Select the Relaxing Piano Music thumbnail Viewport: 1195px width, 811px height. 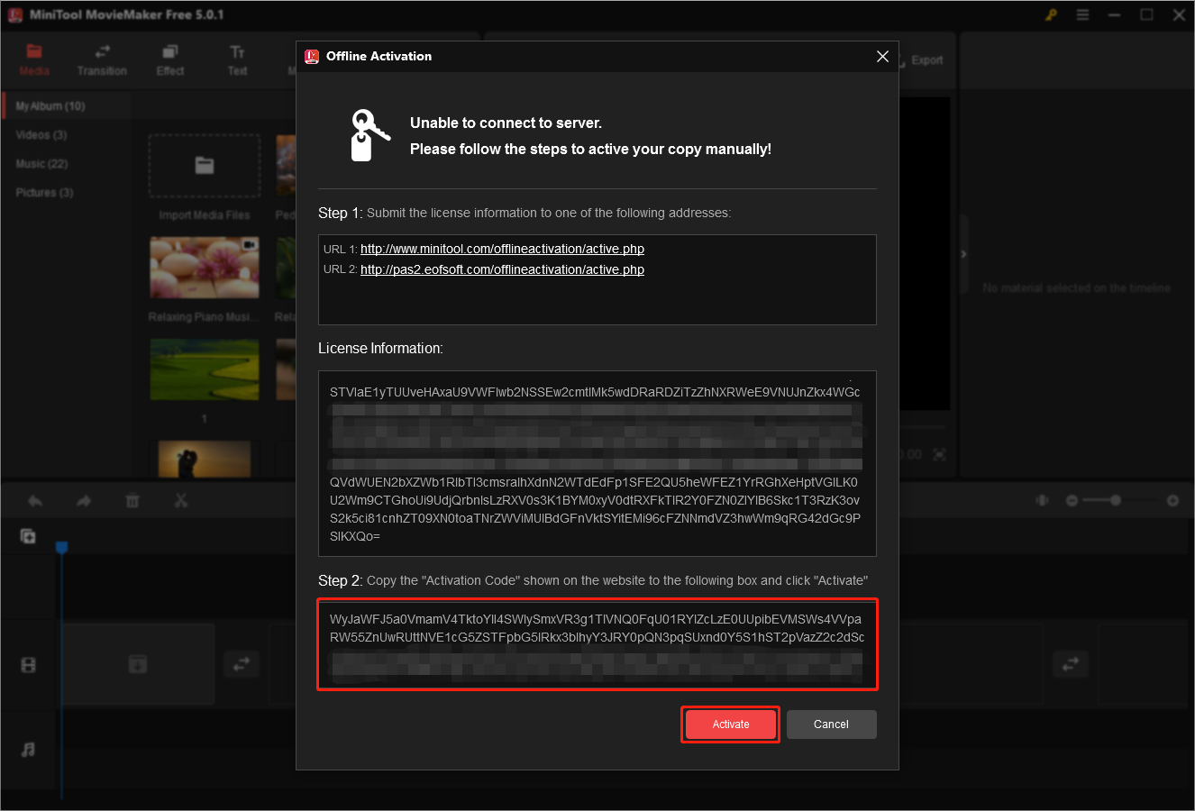click(205, 268)
